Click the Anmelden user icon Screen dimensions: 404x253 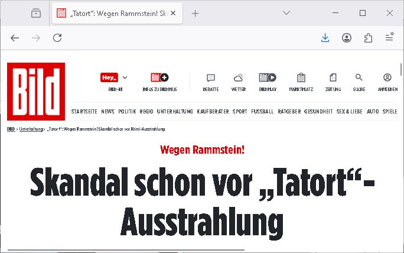click(x=387, y=78)
